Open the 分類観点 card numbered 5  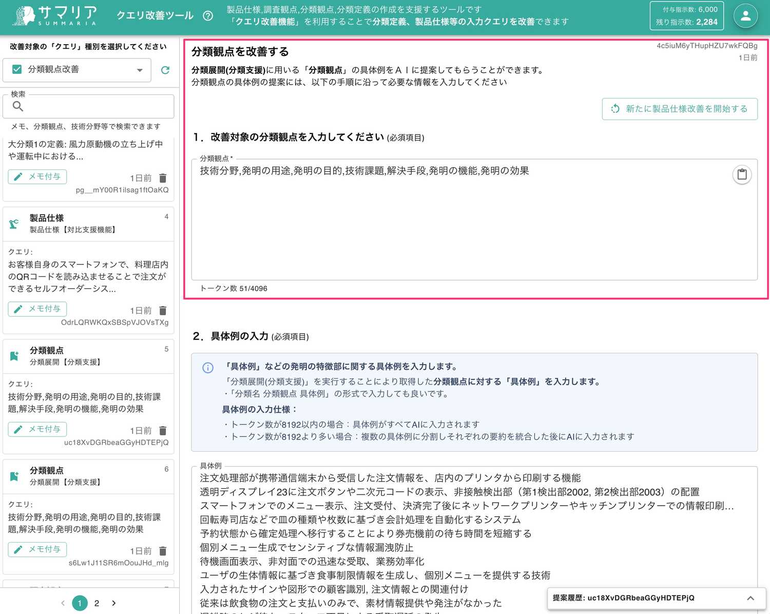coord(88,356)
